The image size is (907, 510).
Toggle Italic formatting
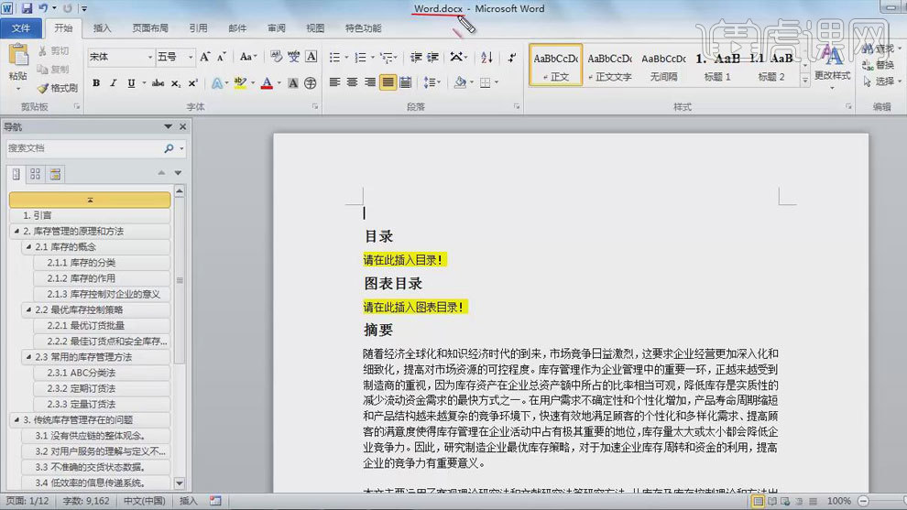point(114,83)
